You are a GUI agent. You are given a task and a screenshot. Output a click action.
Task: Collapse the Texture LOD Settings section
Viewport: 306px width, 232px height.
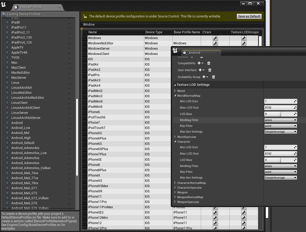175,85
